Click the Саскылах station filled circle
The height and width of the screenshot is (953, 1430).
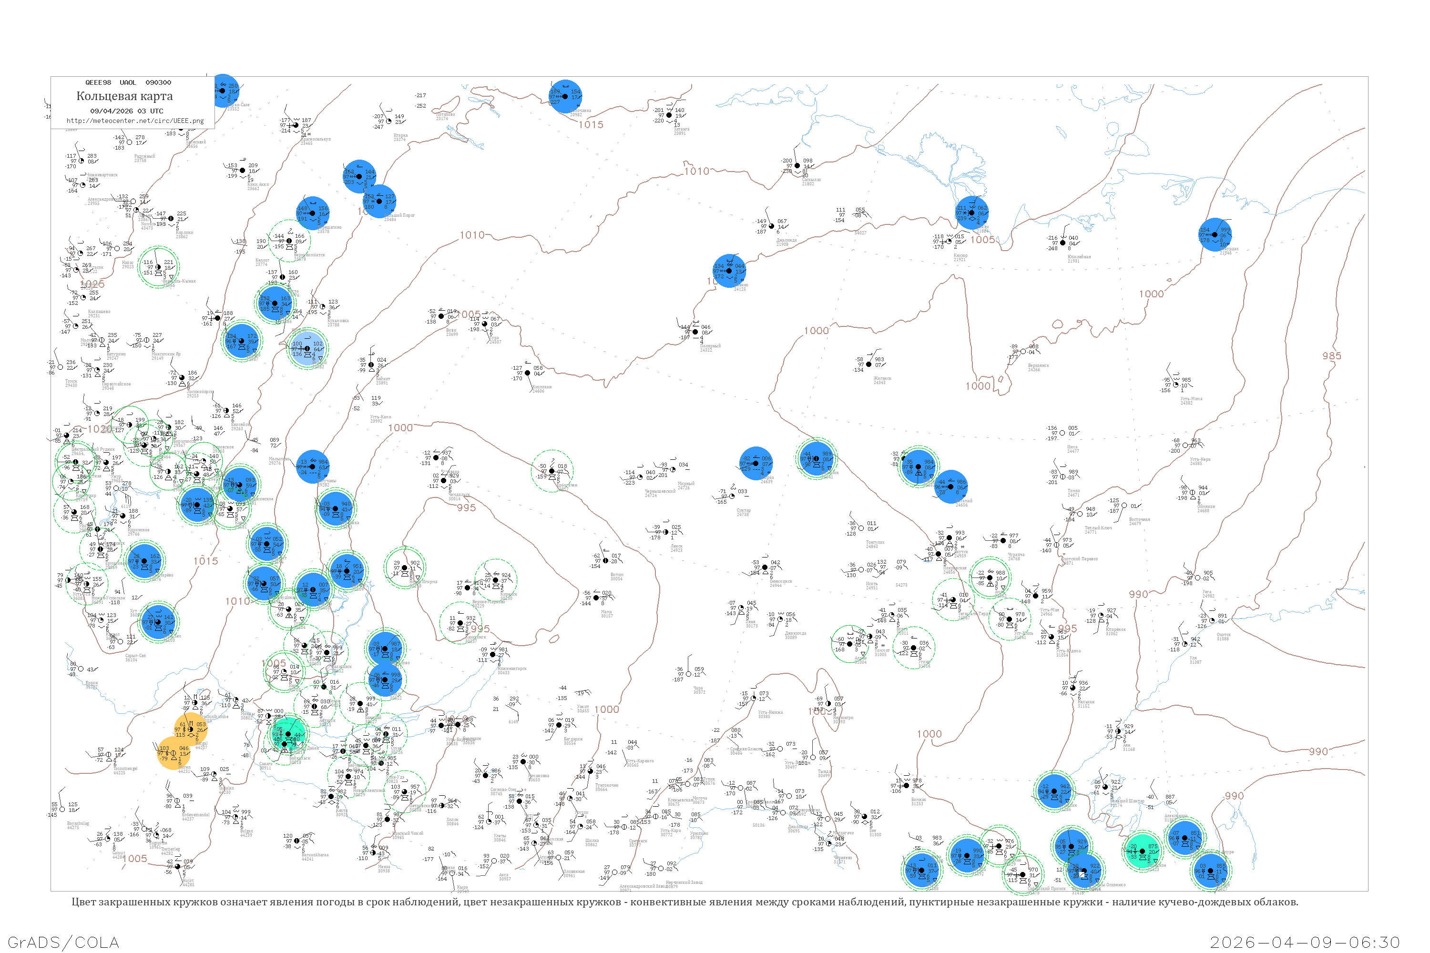click(797, 165)
